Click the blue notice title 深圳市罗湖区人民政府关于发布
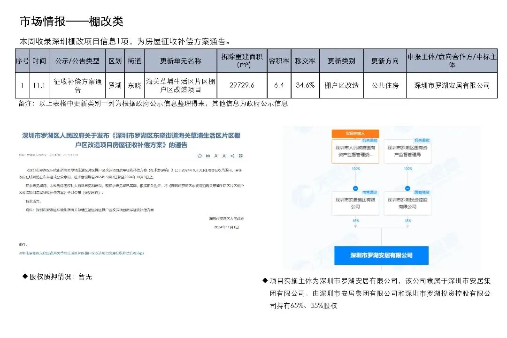 pyautogui.click(x=131, y=140)
